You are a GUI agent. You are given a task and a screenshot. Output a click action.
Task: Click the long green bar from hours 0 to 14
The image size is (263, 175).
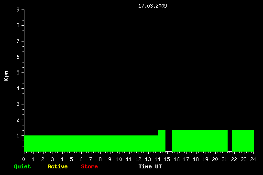[91, 144]
